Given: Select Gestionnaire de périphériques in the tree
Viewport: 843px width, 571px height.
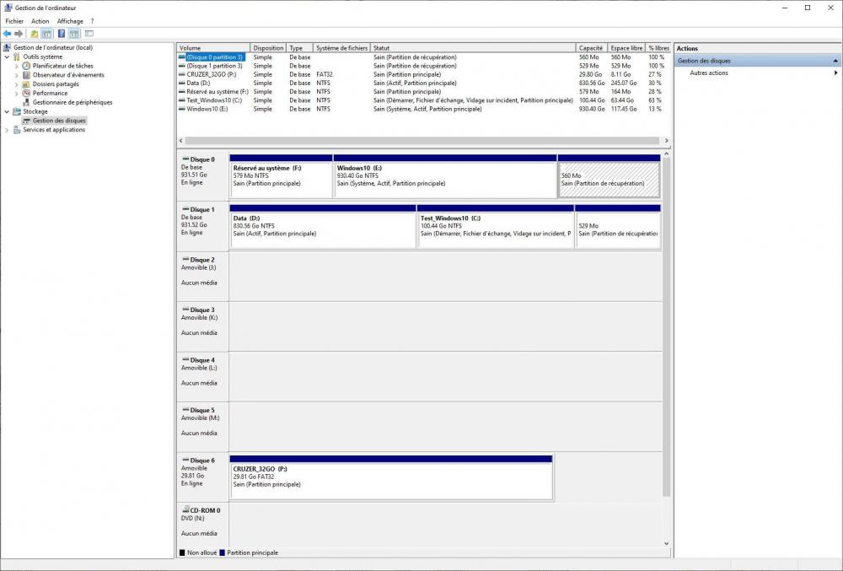Looking at the screenshot, I should [x=72, y=102].
